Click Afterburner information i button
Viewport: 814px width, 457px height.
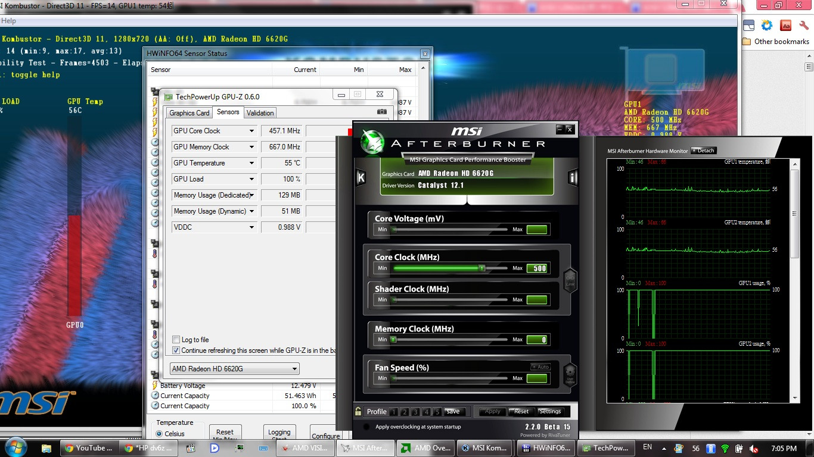click(x=573, y=177)
